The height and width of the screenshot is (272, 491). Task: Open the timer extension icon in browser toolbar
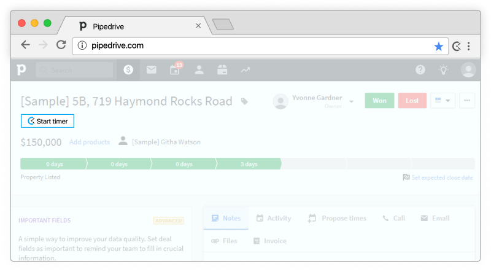(456, 47)
